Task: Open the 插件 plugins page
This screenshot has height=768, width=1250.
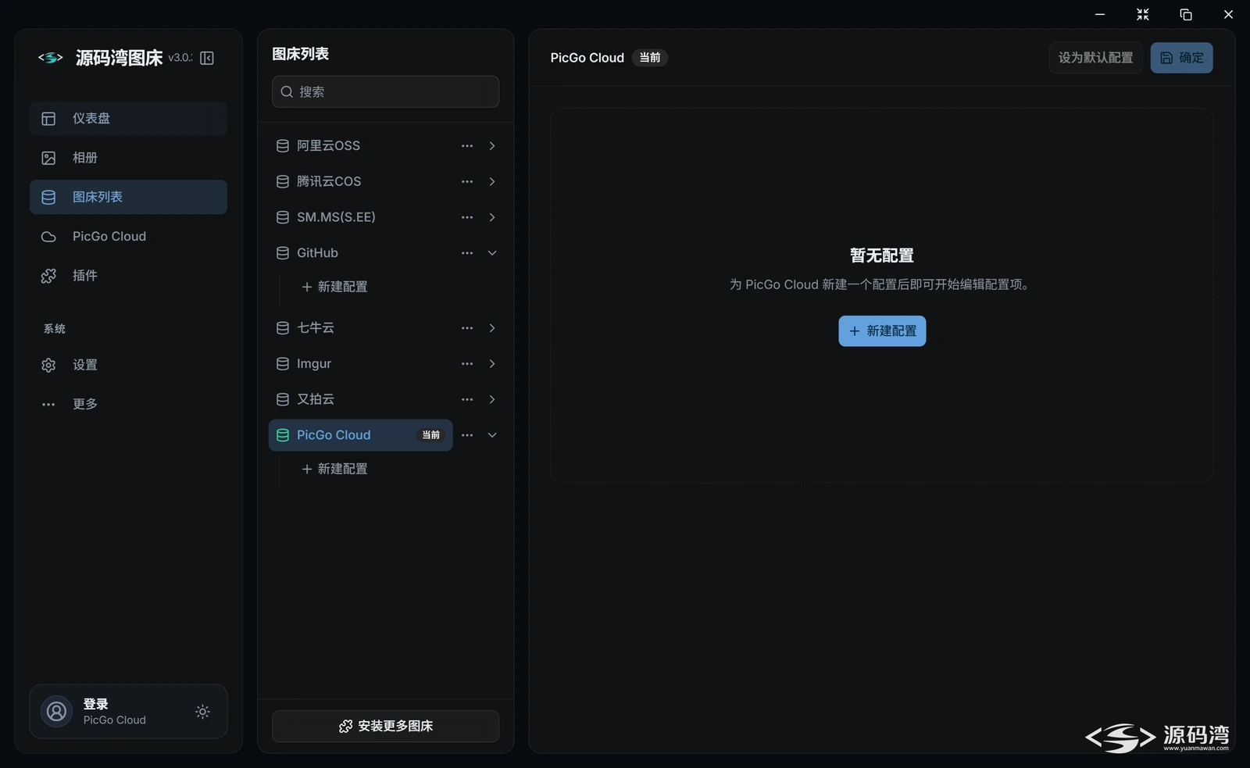Action: 128,275
